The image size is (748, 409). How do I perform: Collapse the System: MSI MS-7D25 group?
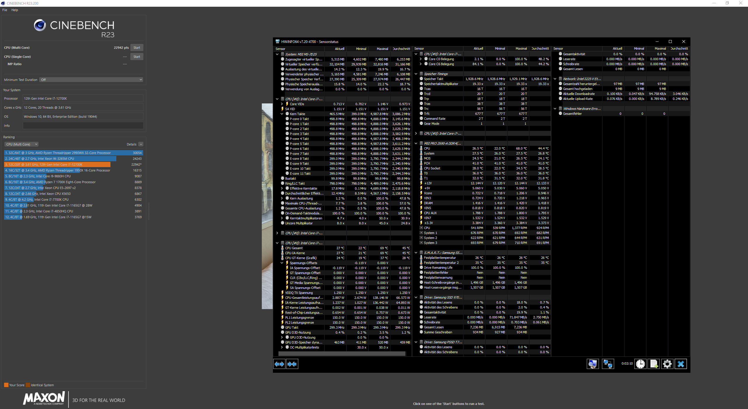[277, 54]
